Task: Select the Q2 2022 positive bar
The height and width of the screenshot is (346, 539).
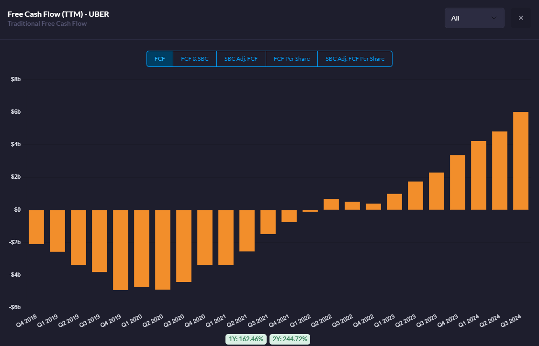Action: [x=331, y=205]
